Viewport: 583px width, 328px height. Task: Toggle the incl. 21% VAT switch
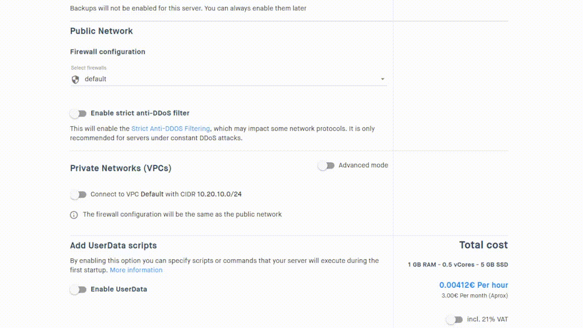(455, 320)
